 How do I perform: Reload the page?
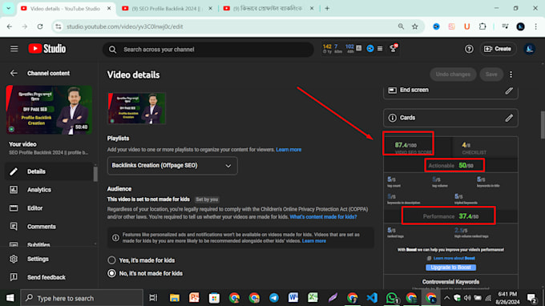pos(40,26)
